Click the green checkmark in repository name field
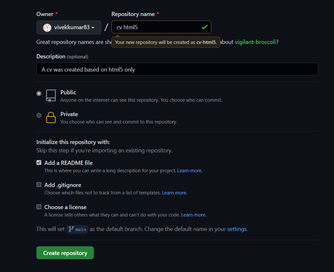Viewport: 334px width, 272px height. pyautogui.click(x=205, y=27)
